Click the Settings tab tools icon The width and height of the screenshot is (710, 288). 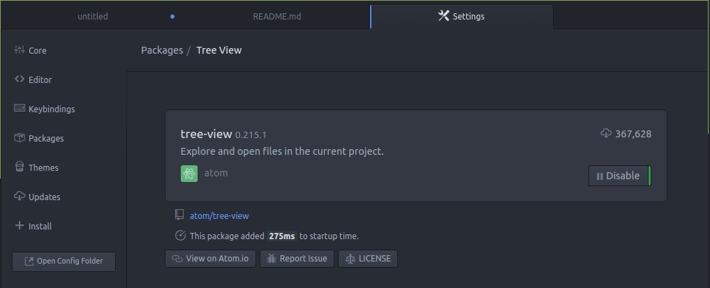click(443, 16)
